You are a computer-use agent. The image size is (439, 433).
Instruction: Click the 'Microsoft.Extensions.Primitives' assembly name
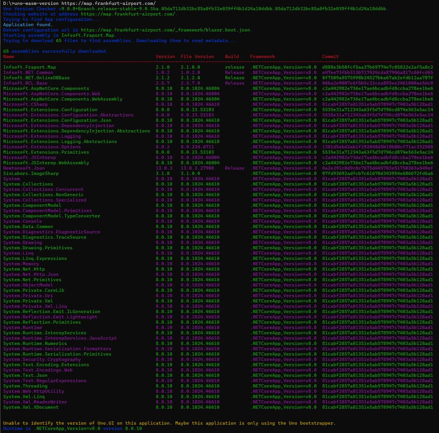[x=46, y=152]
